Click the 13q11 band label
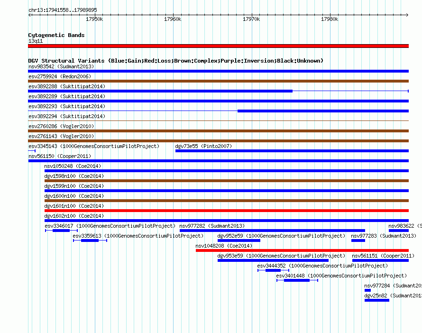 (x=36, y=41)
